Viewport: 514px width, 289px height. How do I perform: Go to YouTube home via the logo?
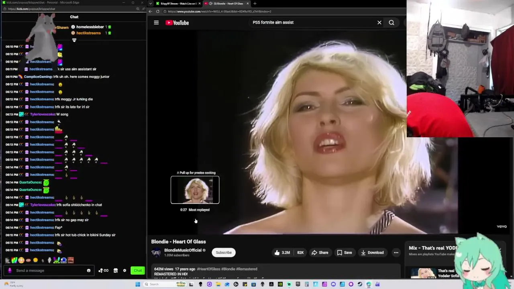tap(177, 22)
